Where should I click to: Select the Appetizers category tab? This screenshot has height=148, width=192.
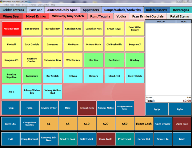(91, 10)
